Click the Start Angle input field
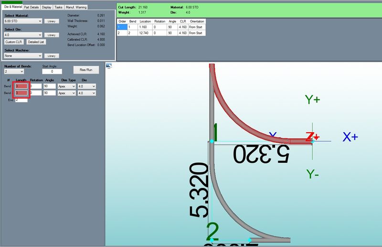Image resolution: width=382 pixels, height=247 pixels. [52, 71]
